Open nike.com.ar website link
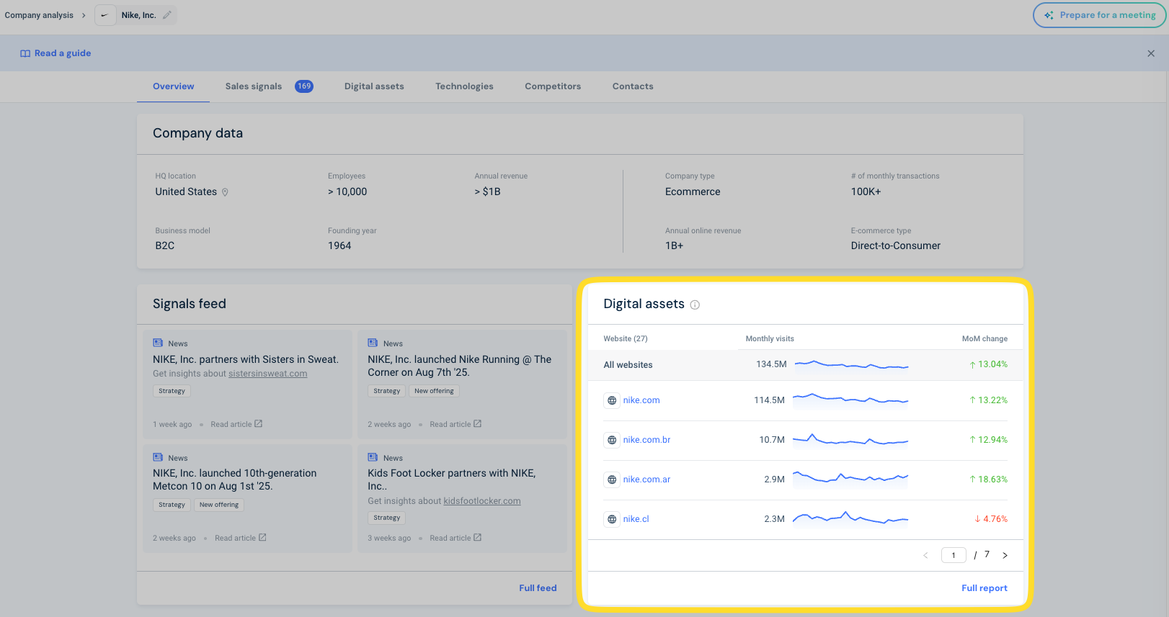1169x617 pixels. pyautogui.click(x=646, y=479)
